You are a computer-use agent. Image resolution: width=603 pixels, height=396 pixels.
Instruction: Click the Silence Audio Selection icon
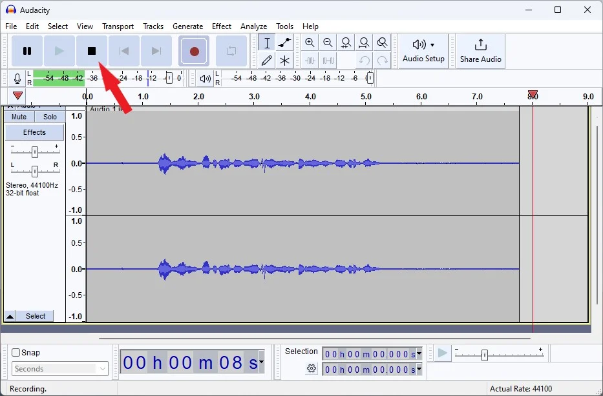[x=328, y=61]
